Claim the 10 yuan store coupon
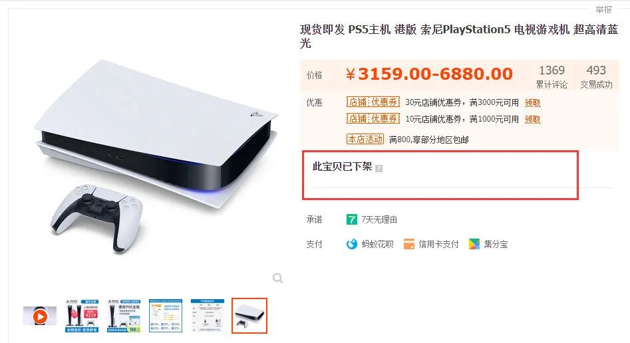The image size is (630, 343). pyautogui.click(x=532, y=119)
